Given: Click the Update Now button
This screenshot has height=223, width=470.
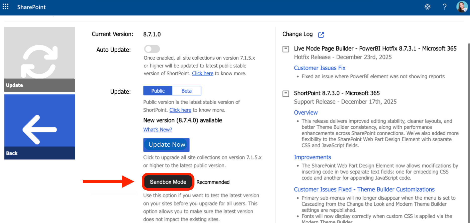Looking at the screenshot, I should click(167, 145).
